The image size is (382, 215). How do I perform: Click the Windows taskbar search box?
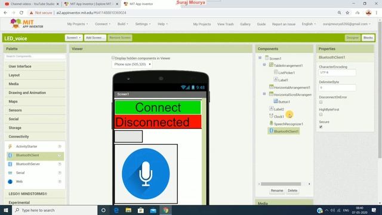click(x=54, y=210)
